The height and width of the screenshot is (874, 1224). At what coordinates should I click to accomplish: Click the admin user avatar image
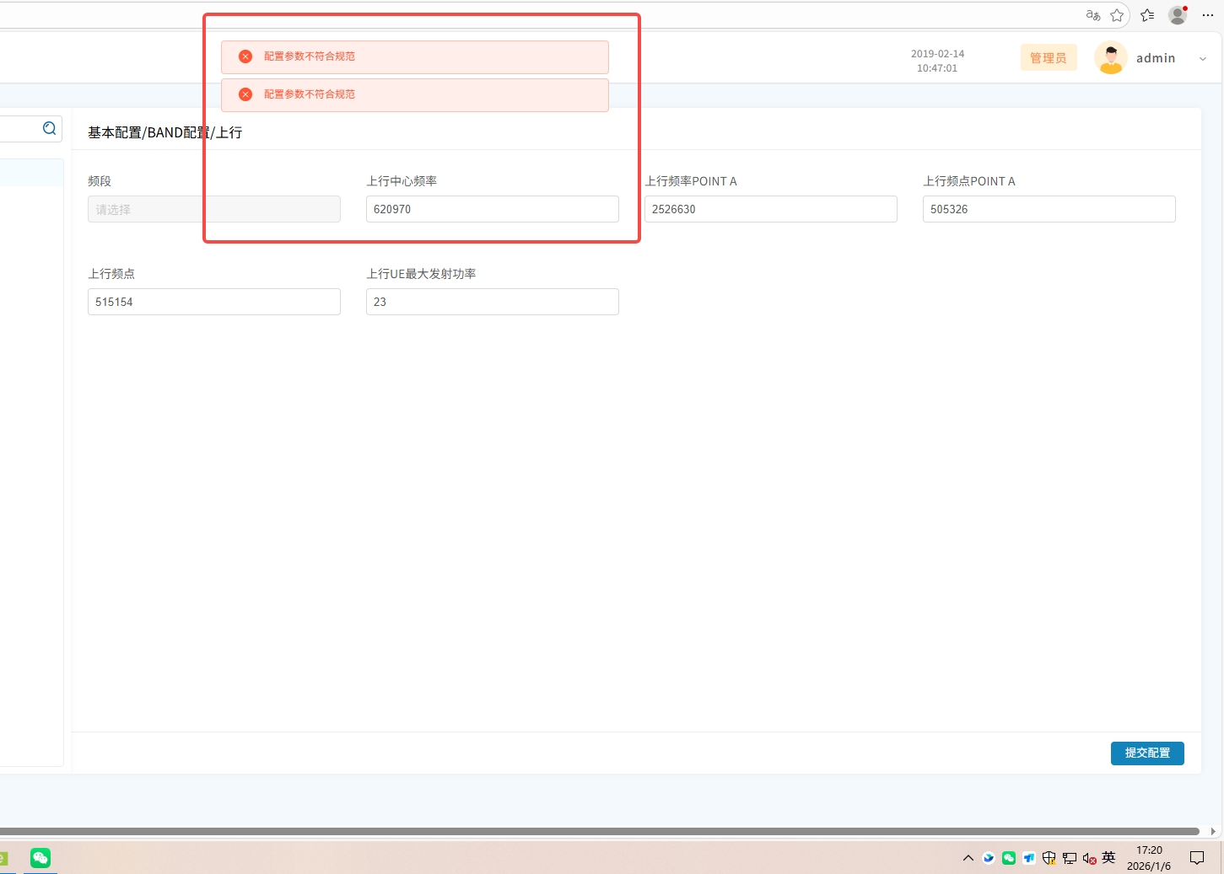(x=1110, y=58)
